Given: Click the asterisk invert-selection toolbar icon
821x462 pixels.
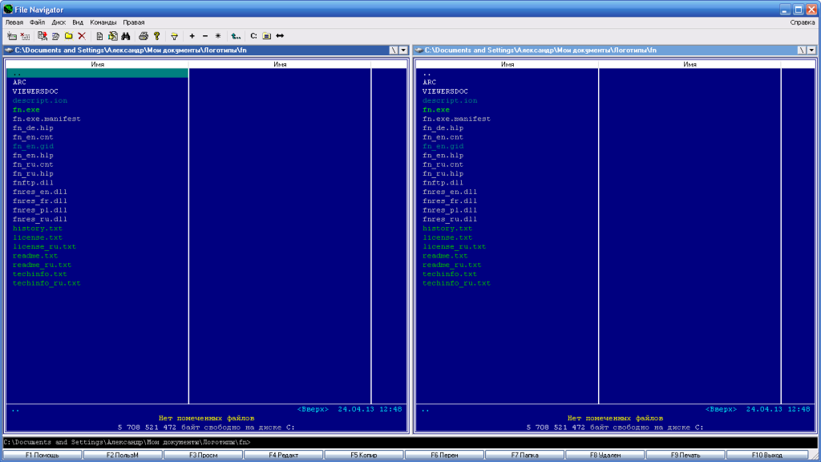Looking at the screenshot, I should [218, 36].
